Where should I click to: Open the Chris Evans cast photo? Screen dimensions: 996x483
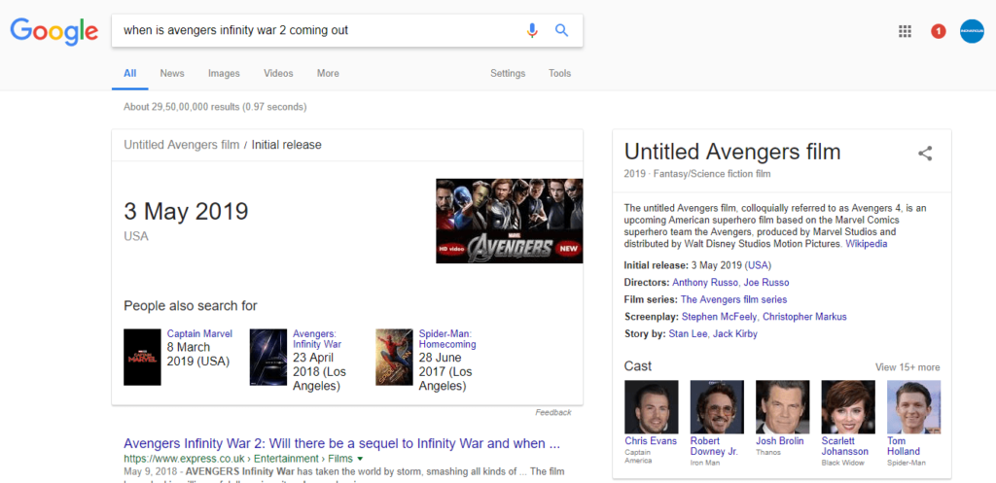point(651,407)
